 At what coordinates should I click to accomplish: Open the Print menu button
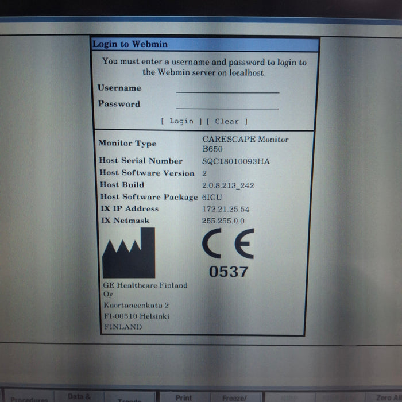pos(184,397)
